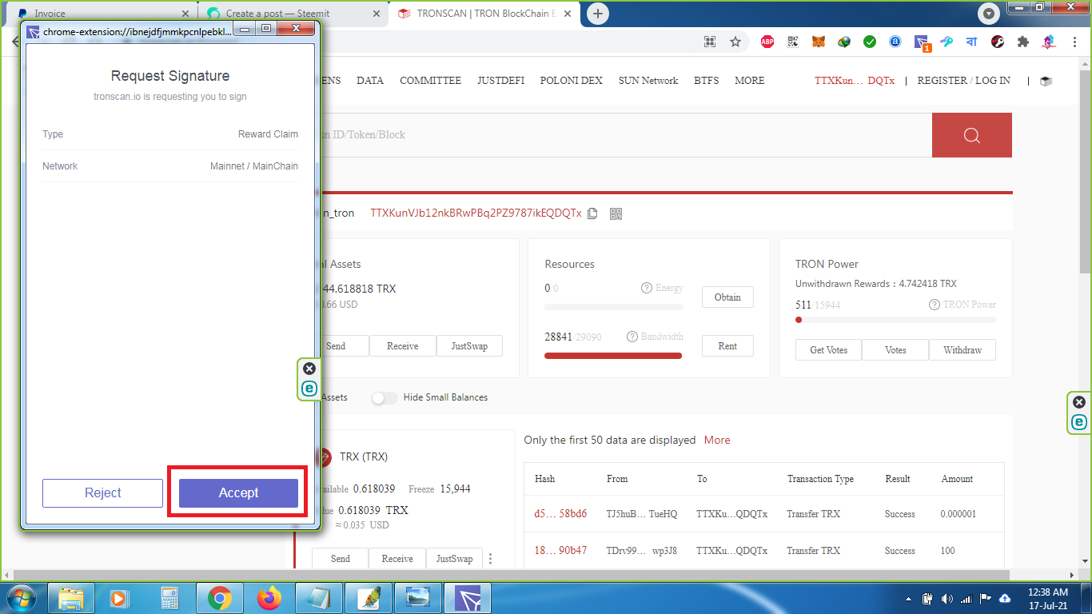The height and width of the screenshot is (614, 1092).
Task: Toggle Hide Small Balances switch
Action: coord(385,397)
